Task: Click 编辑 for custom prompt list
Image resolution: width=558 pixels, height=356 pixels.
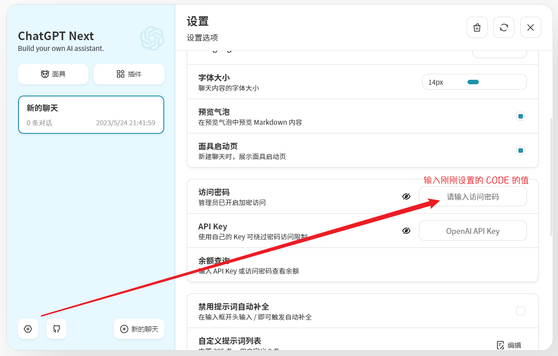Action: coord(514,345)
